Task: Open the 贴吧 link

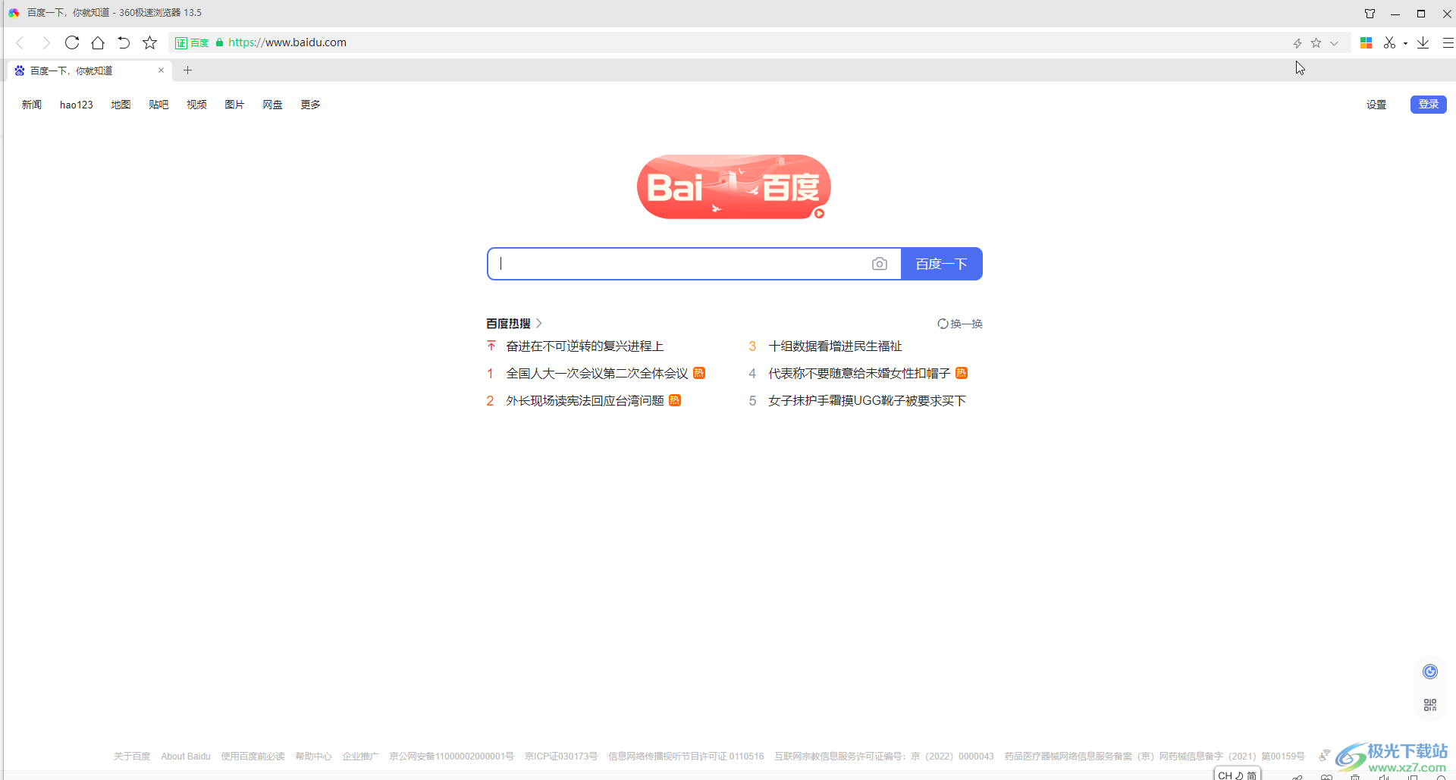Action: 158,105
